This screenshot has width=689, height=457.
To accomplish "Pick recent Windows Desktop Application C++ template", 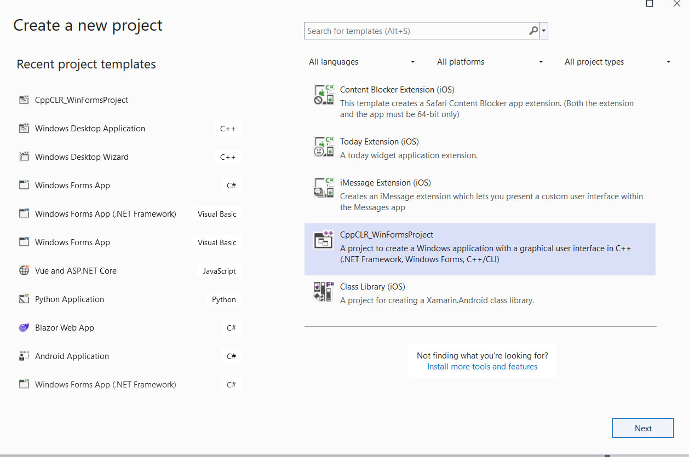I will (x=90, y=129).
